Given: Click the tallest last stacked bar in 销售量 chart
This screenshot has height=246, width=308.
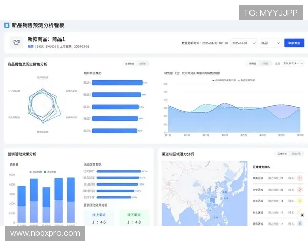Looking at the screenshot, I should click(71, 200).
